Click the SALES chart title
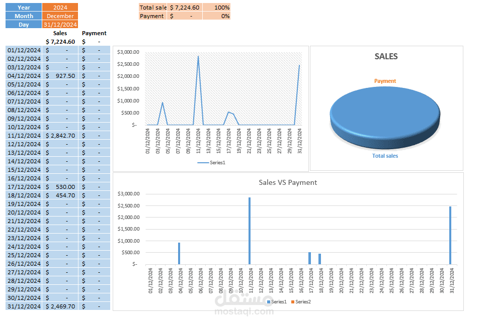 [385, 56]
